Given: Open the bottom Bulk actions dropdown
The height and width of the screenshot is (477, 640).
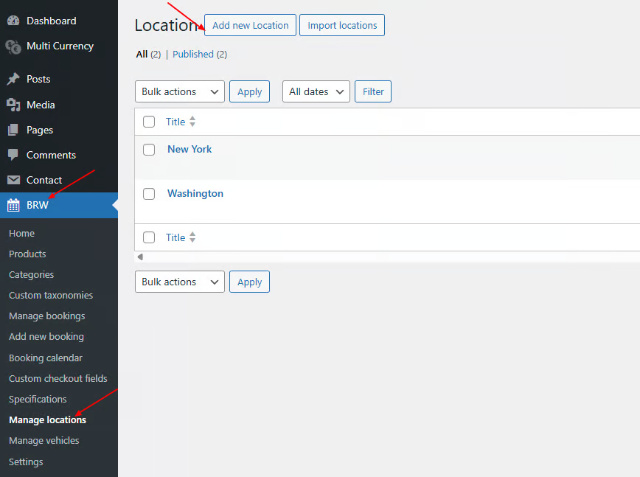Looking at the screenshot, I should pos(179,282).
